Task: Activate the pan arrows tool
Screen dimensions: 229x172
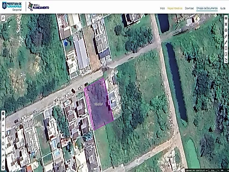Action: click(3, 137)
